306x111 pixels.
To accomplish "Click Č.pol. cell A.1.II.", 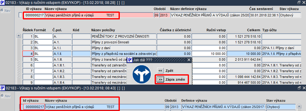I will (x=62, y=53).
